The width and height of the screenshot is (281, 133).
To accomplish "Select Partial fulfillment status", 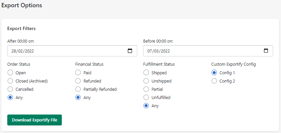I will (x=146, y=89).
